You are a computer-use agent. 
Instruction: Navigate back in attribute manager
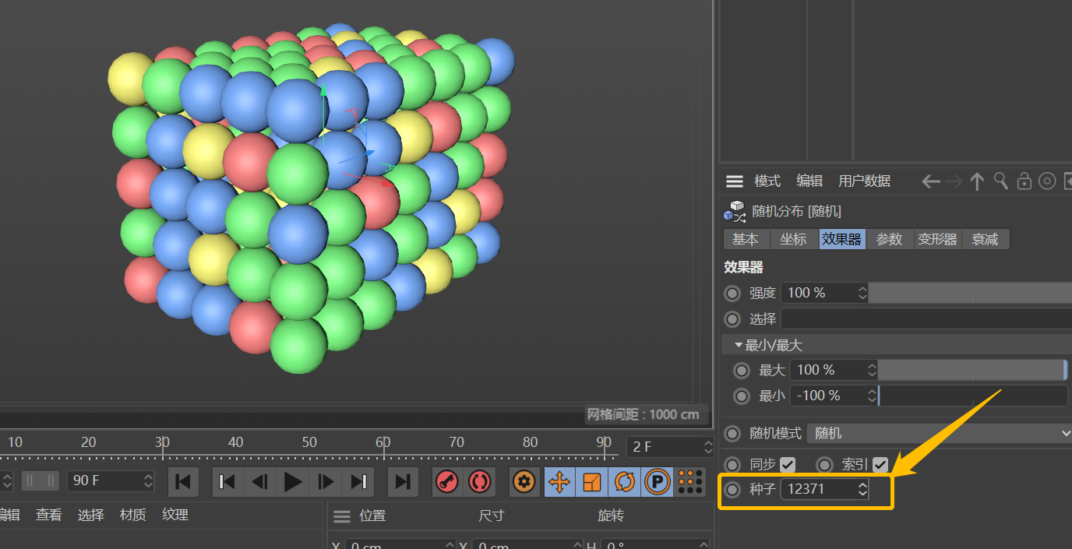tap(930, 181)
